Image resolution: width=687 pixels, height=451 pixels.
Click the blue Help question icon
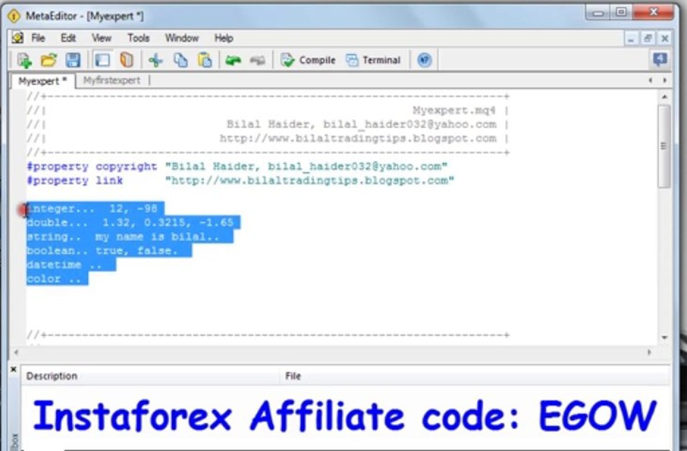click(x=424, y=60)
